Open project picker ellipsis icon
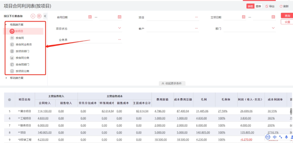 196,17
